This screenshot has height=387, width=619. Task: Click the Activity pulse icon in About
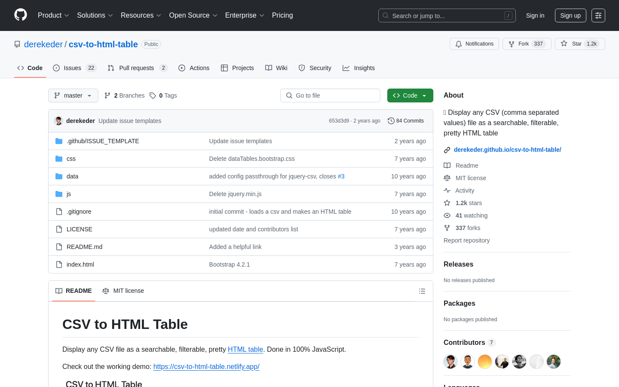pos(447,190)
